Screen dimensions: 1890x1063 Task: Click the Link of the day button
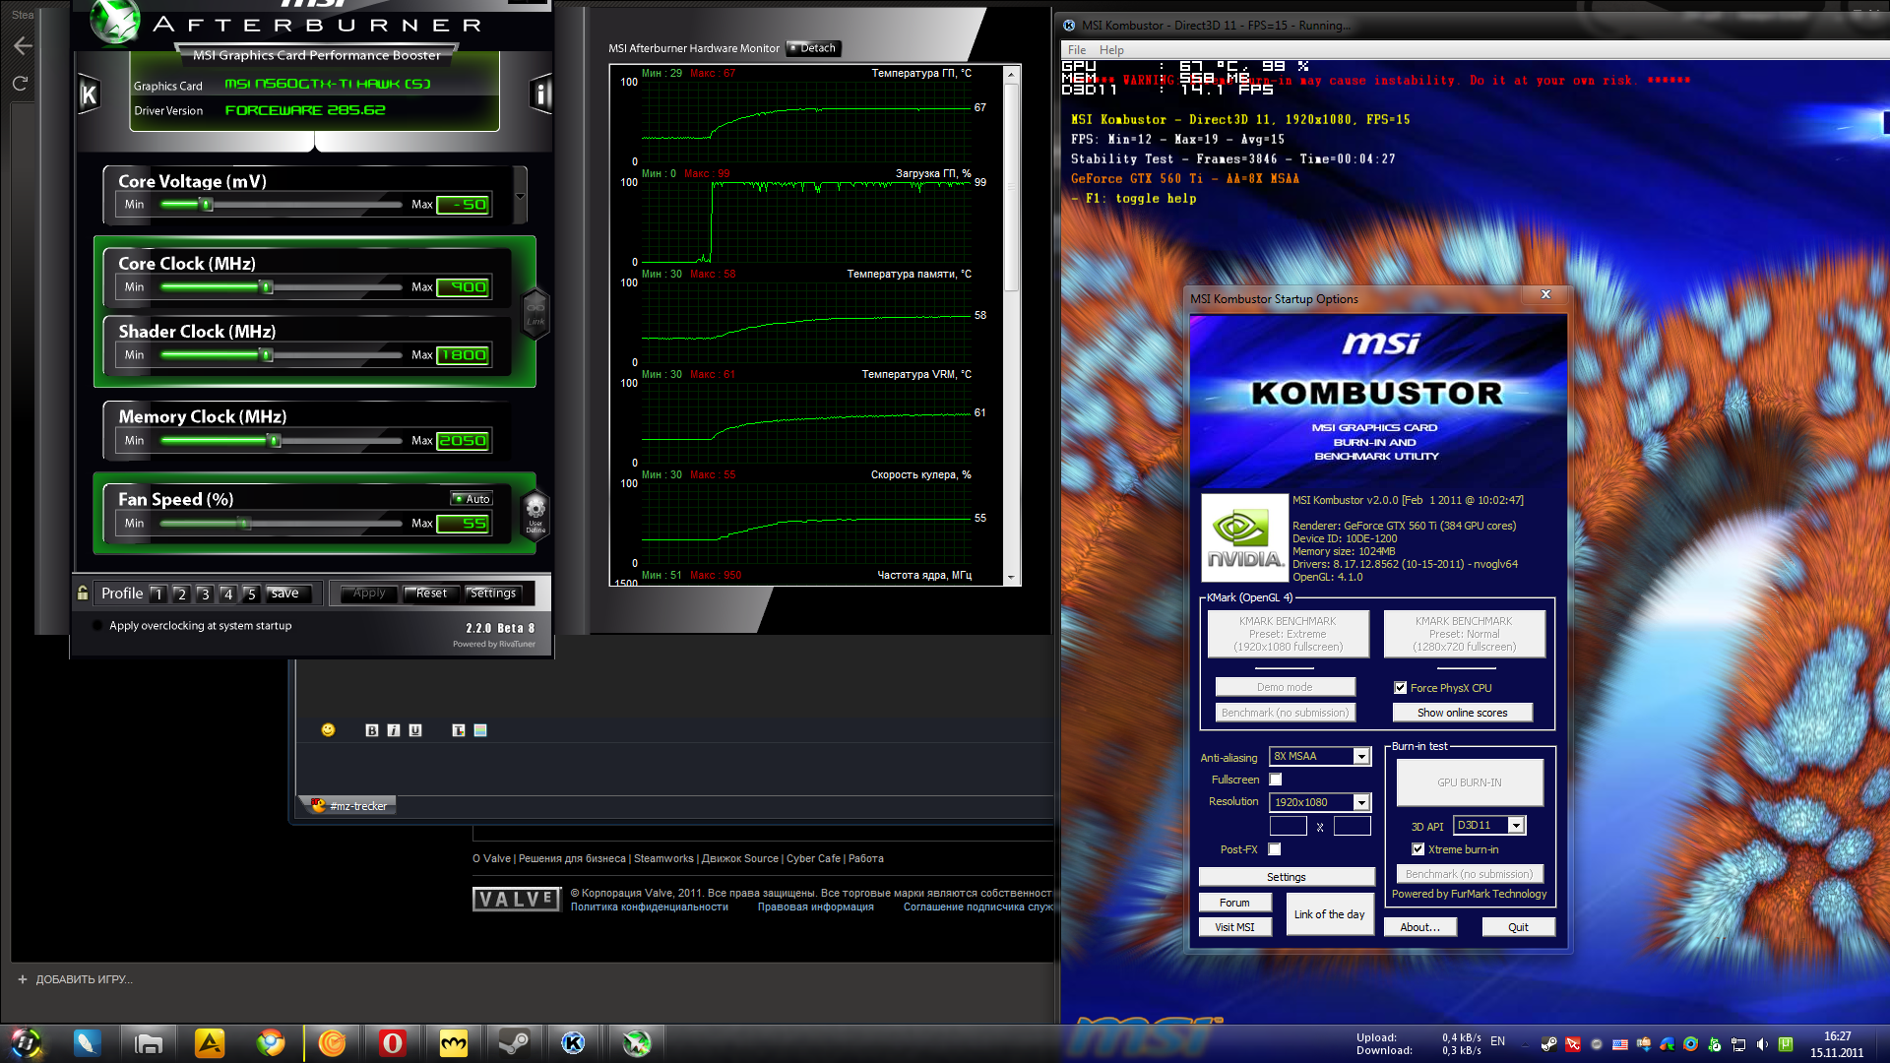[x=1329, y=914]
